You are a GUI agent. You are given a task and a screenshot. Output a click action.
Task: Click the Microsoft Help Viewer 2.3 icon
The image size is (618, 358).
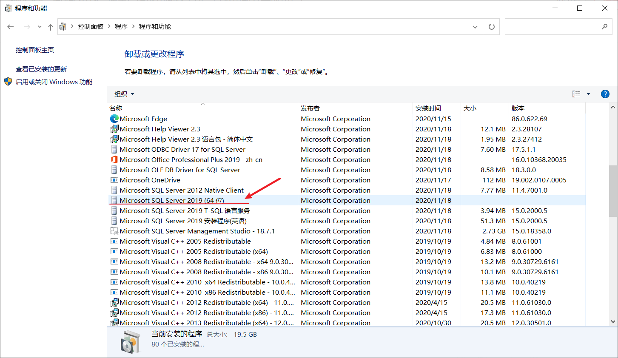(114, 129)
